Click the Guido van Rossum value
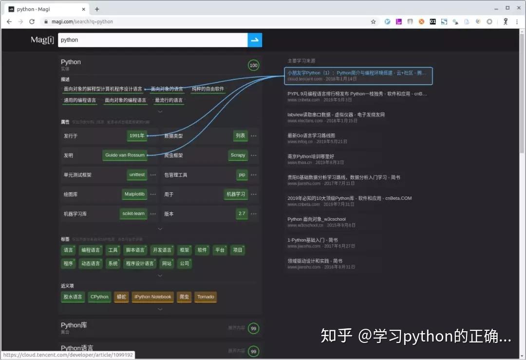This screenshot has height=360, width=526. coord(125,155)
